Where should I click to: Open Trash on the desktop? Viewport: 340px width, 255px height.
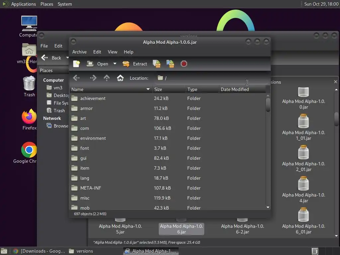coord(29,87)
